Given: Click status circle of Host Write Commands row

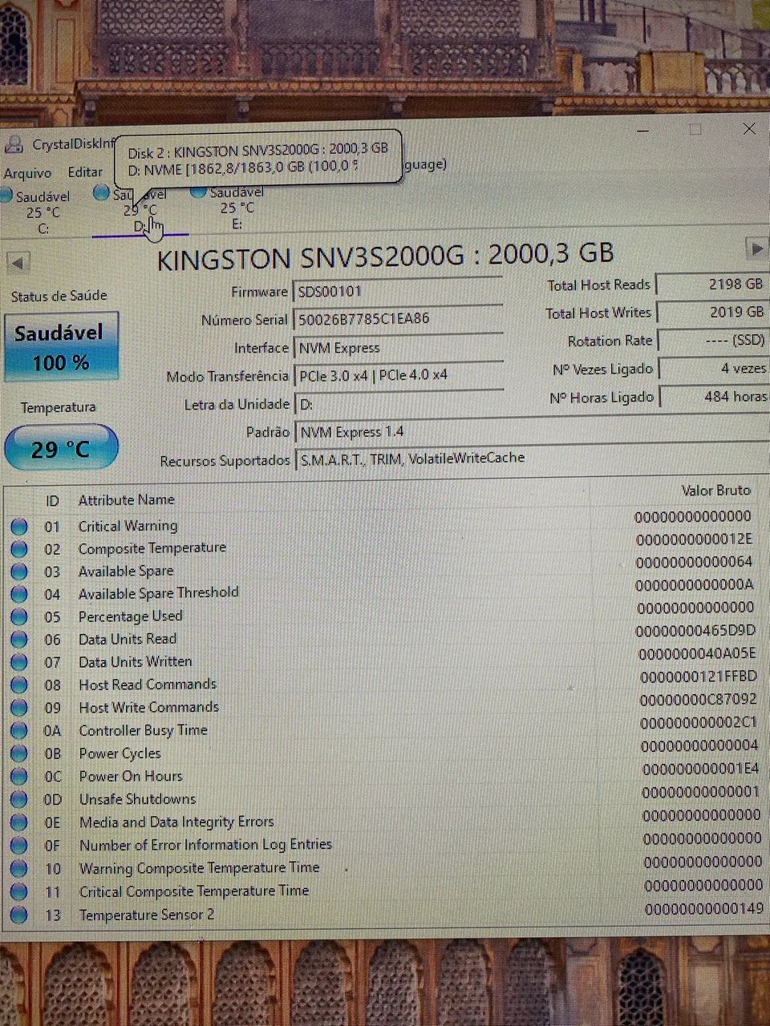Looking at the screenshot, I should point(19,709).
